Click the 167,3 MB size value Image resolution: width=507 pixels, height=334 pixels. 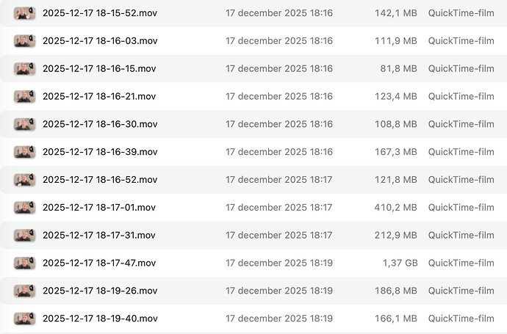click(395, 152)
